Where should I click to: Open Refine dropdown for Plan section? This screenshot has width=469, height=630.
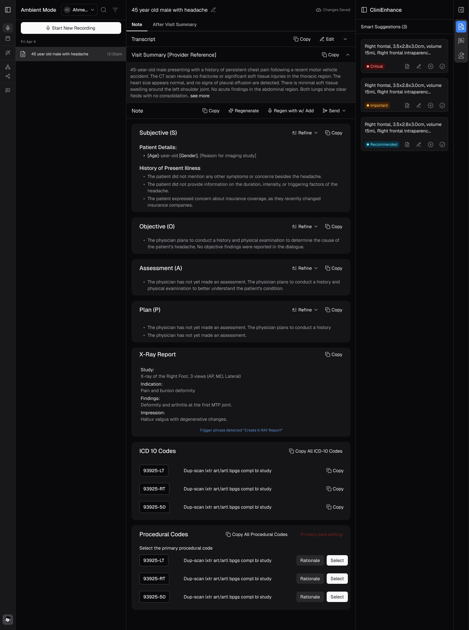tap(305, 310)
